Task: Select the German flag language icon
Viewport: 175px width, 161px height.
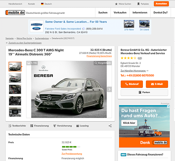Action: (x=42, y=4)
